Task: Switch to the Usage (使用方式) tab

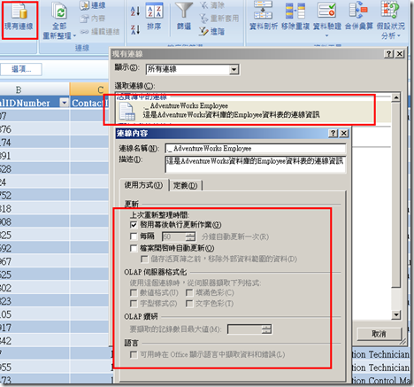Action: pos(143,185)
